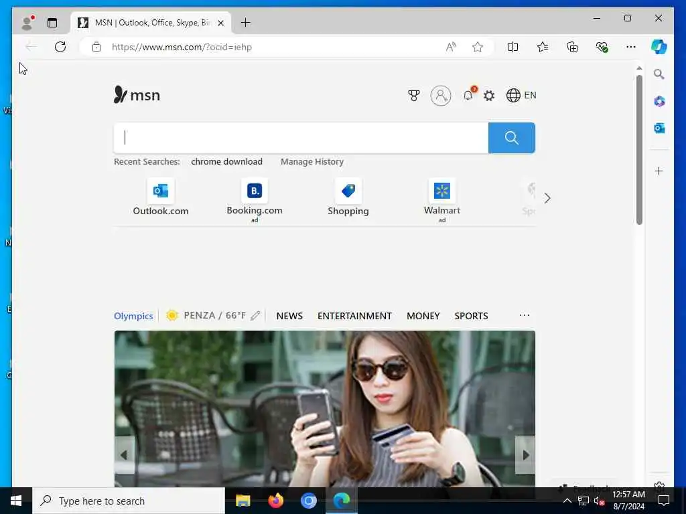Open the Edge profile icon

tap(27, 22)
